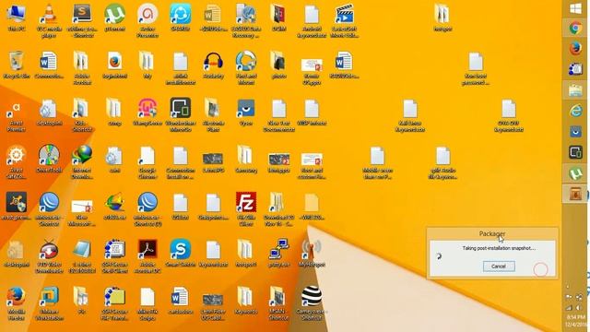
Task: Click the system tray clock
Action: coord(575,321)
